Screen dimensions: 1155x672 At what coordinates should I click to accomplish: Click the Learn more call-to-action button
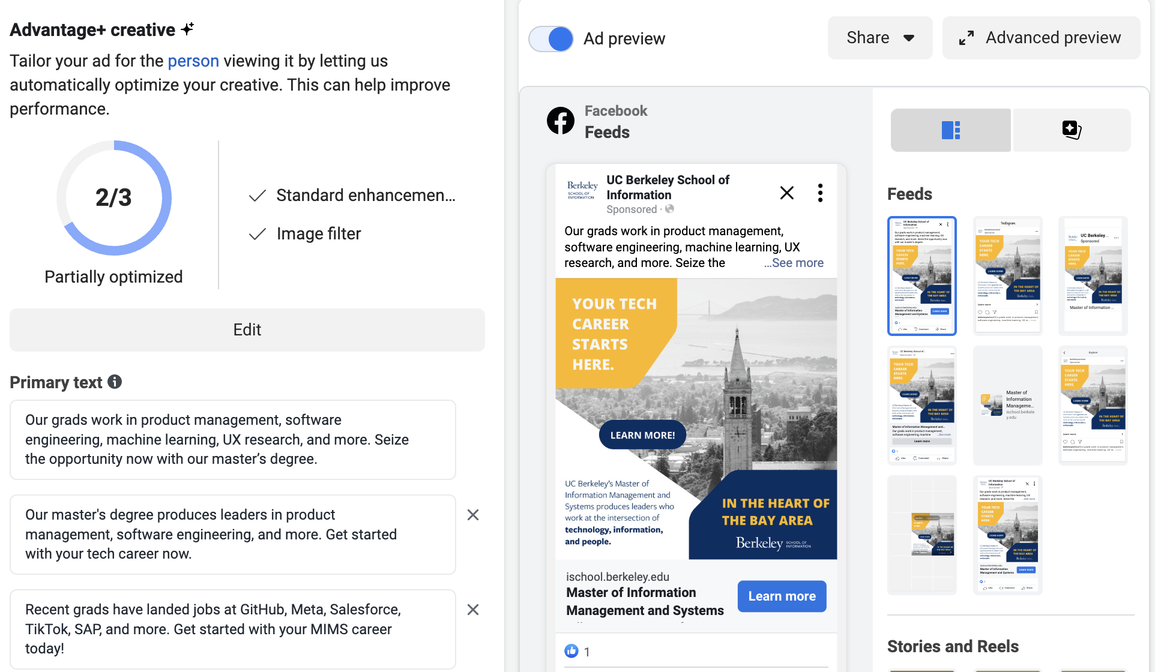pos(782,596)
